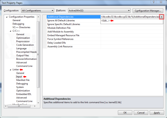Image resolution: width=167 pixels, height=118 pixels.
Task: Close the Test Property Pages dialog
Action: point(161,2)
